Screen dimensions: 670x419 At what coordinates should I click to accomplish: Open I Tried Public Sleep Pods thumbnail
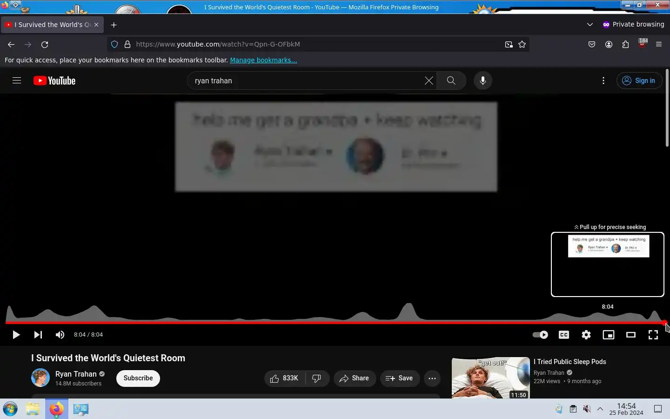491,378
